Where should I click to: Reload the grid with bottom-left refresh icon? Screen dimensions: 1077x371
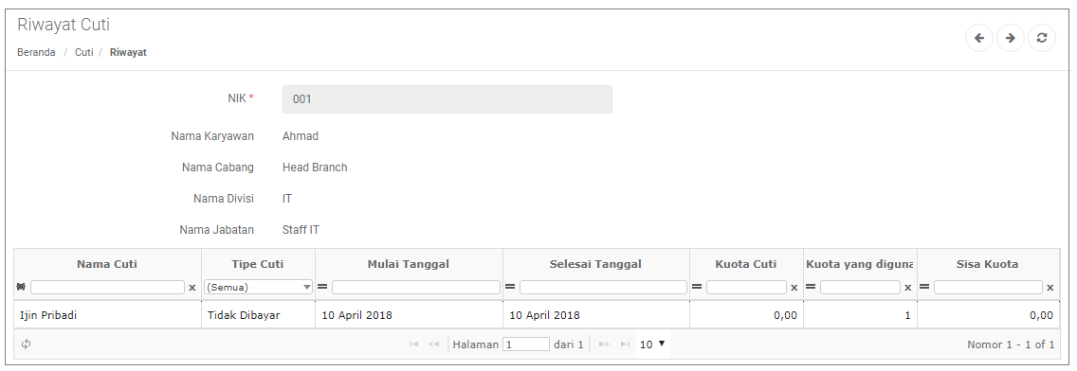pyautogui.click(x=27, y=344)
